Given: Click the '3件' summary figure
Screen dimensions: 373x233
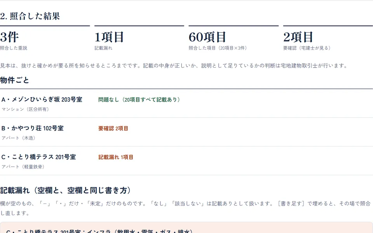Looking at the screenshot, I should click(9, 37).
